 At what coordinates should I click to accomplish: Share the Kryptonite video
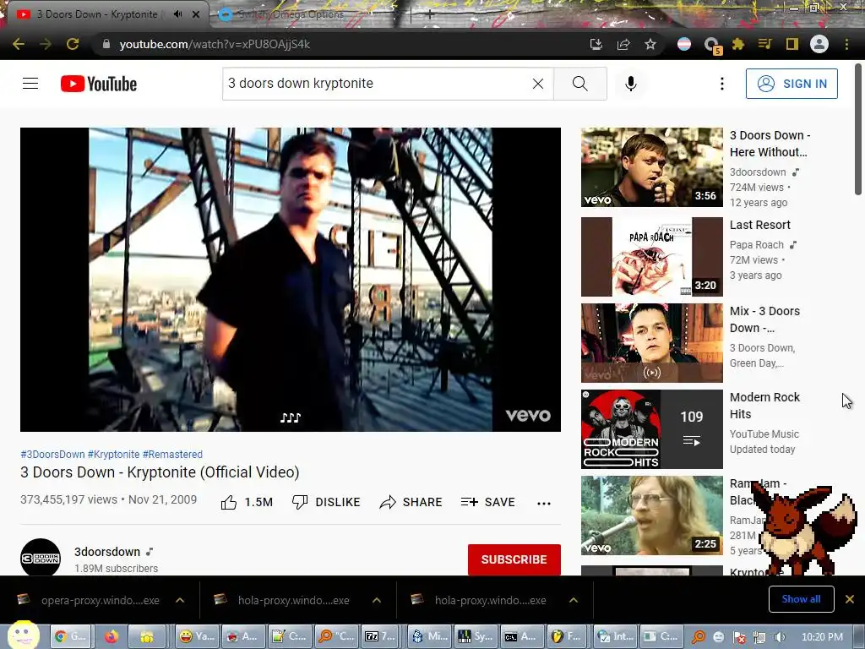coord(411,502)
